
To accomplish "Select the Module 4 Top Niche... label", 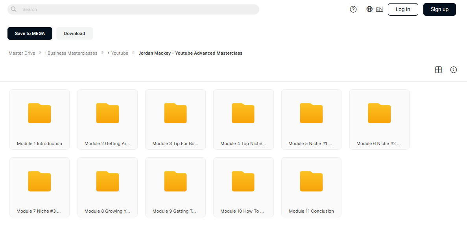I will coord(243,143).
